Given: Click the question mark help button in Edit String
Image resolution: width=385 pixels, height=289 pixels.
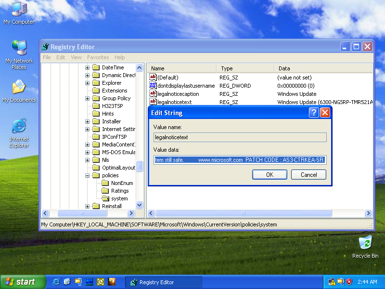Looking at the screenshot, I should [314, 113].
